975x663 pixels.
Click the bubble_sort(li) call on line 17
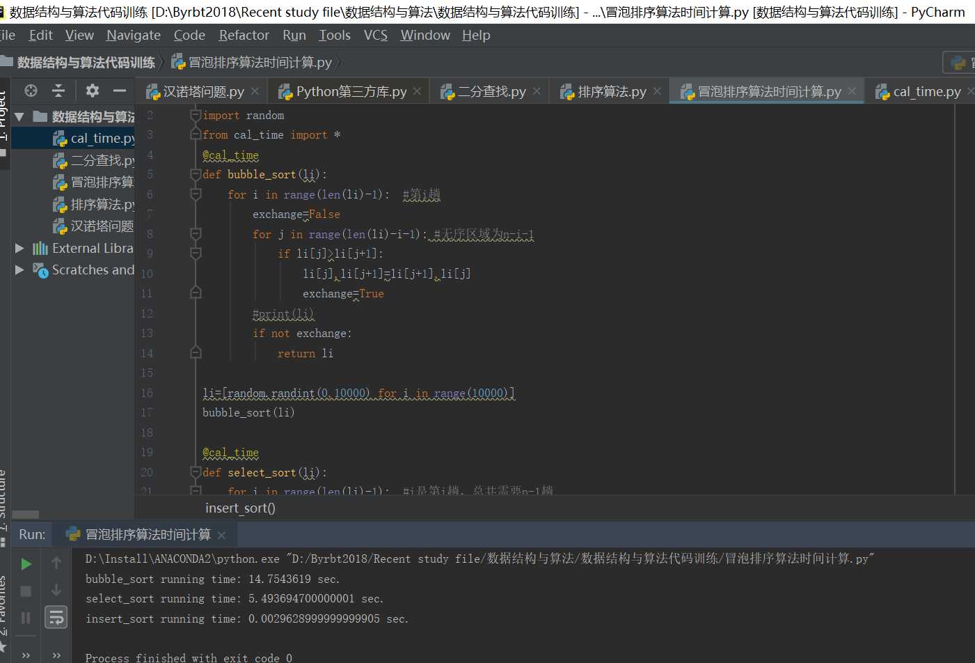(x=248, y=413)
